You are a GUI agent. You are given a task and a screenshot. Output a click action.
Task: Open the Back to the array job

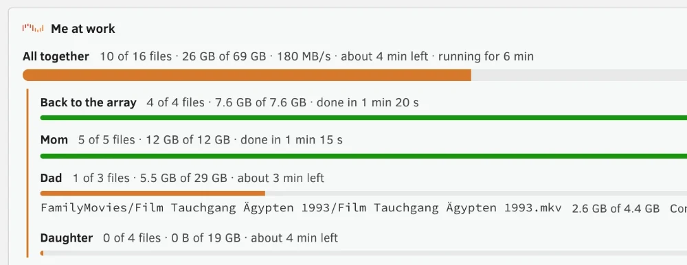click(89, 102)
